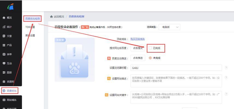Image resolution: width=234 pixels, height=109 pixels.
Task: Click the 标 badge by 设置网站描述
Action: click(109, 78)
